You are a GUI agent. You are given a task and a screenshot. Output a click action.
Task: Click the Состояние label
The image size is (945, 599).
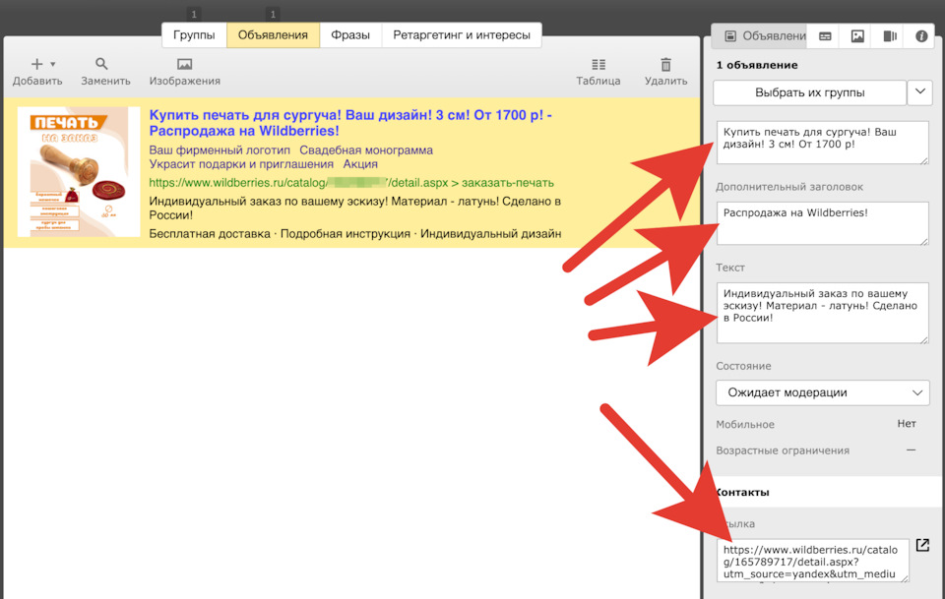tap(744, 366)
